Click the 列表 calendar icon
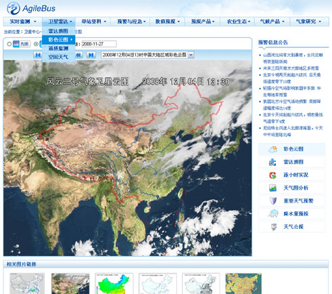Screen dimensions: 332x294 (x=16, y=44)
